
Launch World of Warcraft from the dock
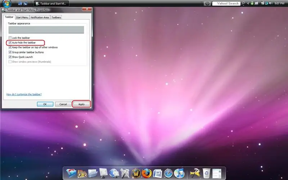tap(136, 174)
